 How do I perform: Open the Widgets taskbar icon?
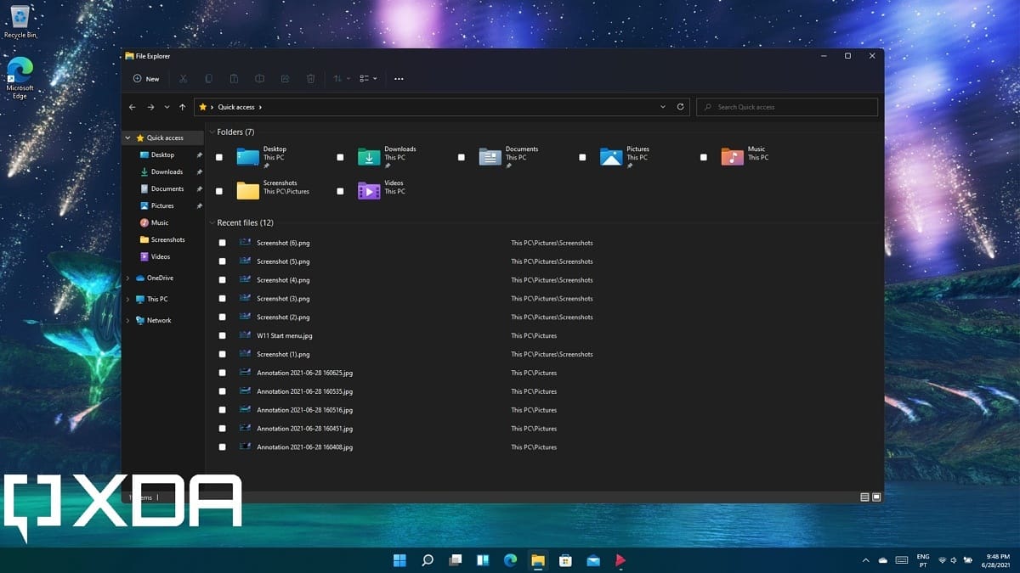click(x=483, y=560)
